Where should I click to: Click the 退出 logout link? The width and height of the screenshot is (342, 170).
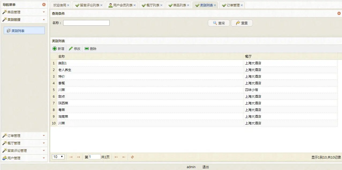(206, 167)
